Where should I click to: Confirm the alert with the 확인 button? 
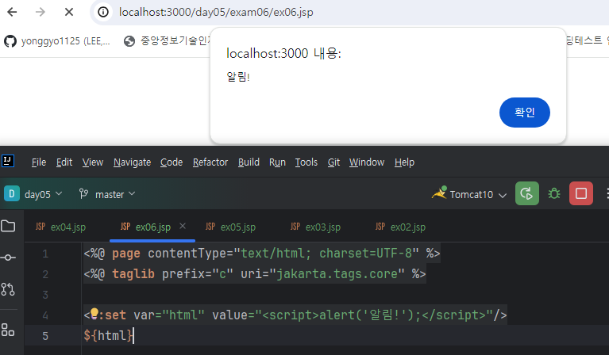coord(524,113)
